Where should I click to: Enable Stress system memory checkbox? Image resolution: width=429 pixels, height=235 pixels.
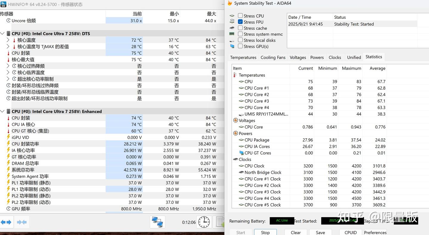tap(240, 34)
